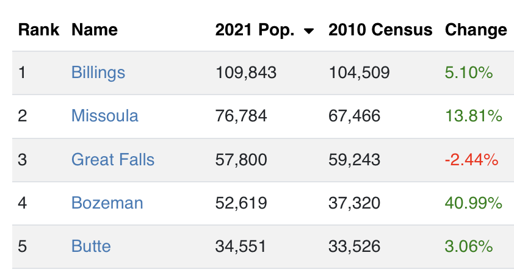Viewport: 514px width, 272px height.
Task: Click Billings 5.10% change value
Action: [x=468, y=73]
